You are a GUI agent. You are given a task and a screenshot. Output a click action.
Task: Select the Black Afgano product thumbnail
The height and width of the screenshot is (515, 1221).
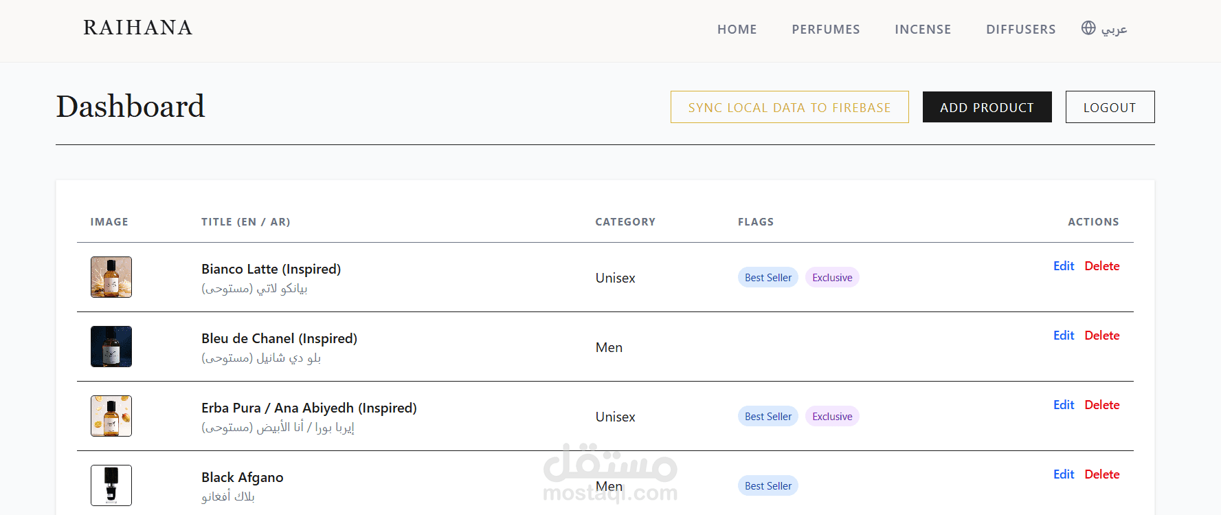[x=111, y=485]
